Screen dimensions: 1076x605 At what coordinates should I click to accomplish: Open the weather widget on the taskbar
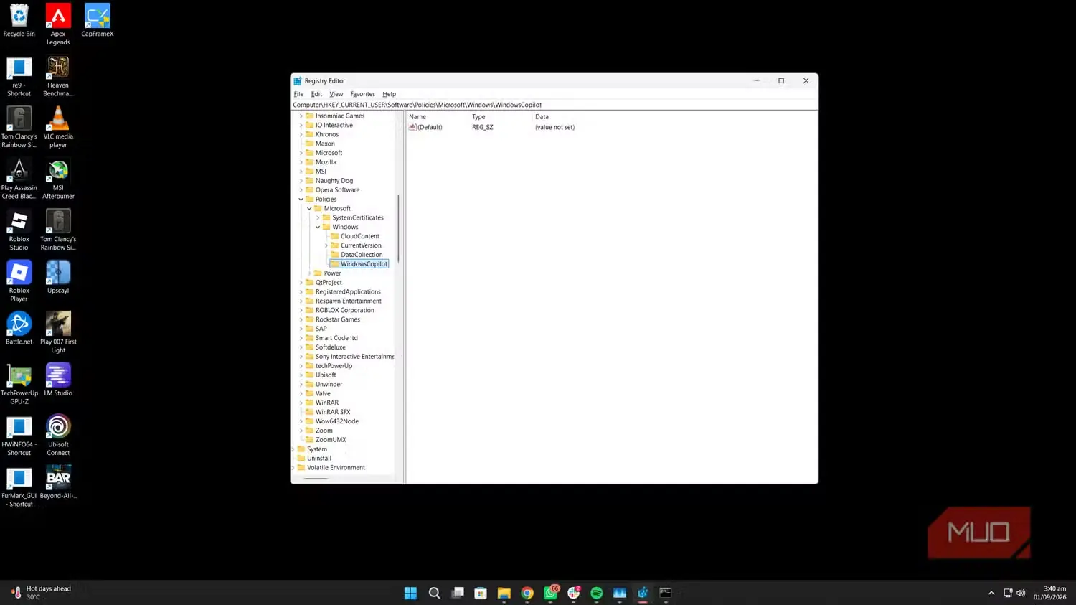click(x=41, y=593)
